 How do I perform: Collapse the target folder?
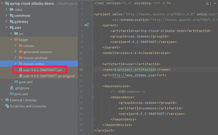click(x=11, y=39)
